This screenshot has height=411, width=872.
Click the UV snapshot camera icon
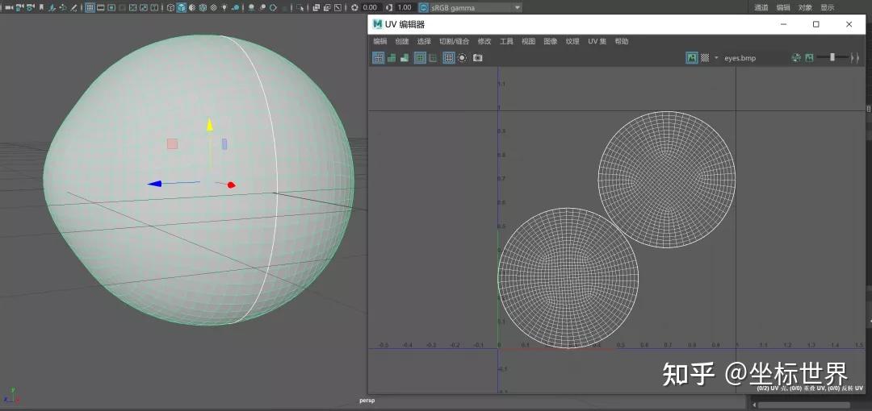(478, 58)
